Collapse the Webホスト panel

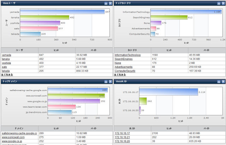click(x=219, y=81)
